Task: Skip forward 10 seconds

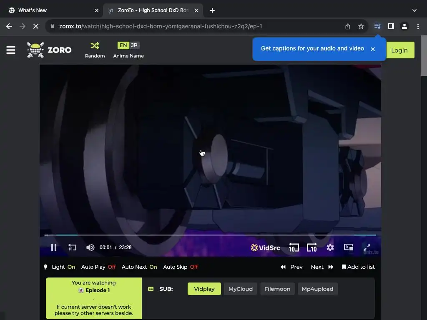Action: pos(312,247)
